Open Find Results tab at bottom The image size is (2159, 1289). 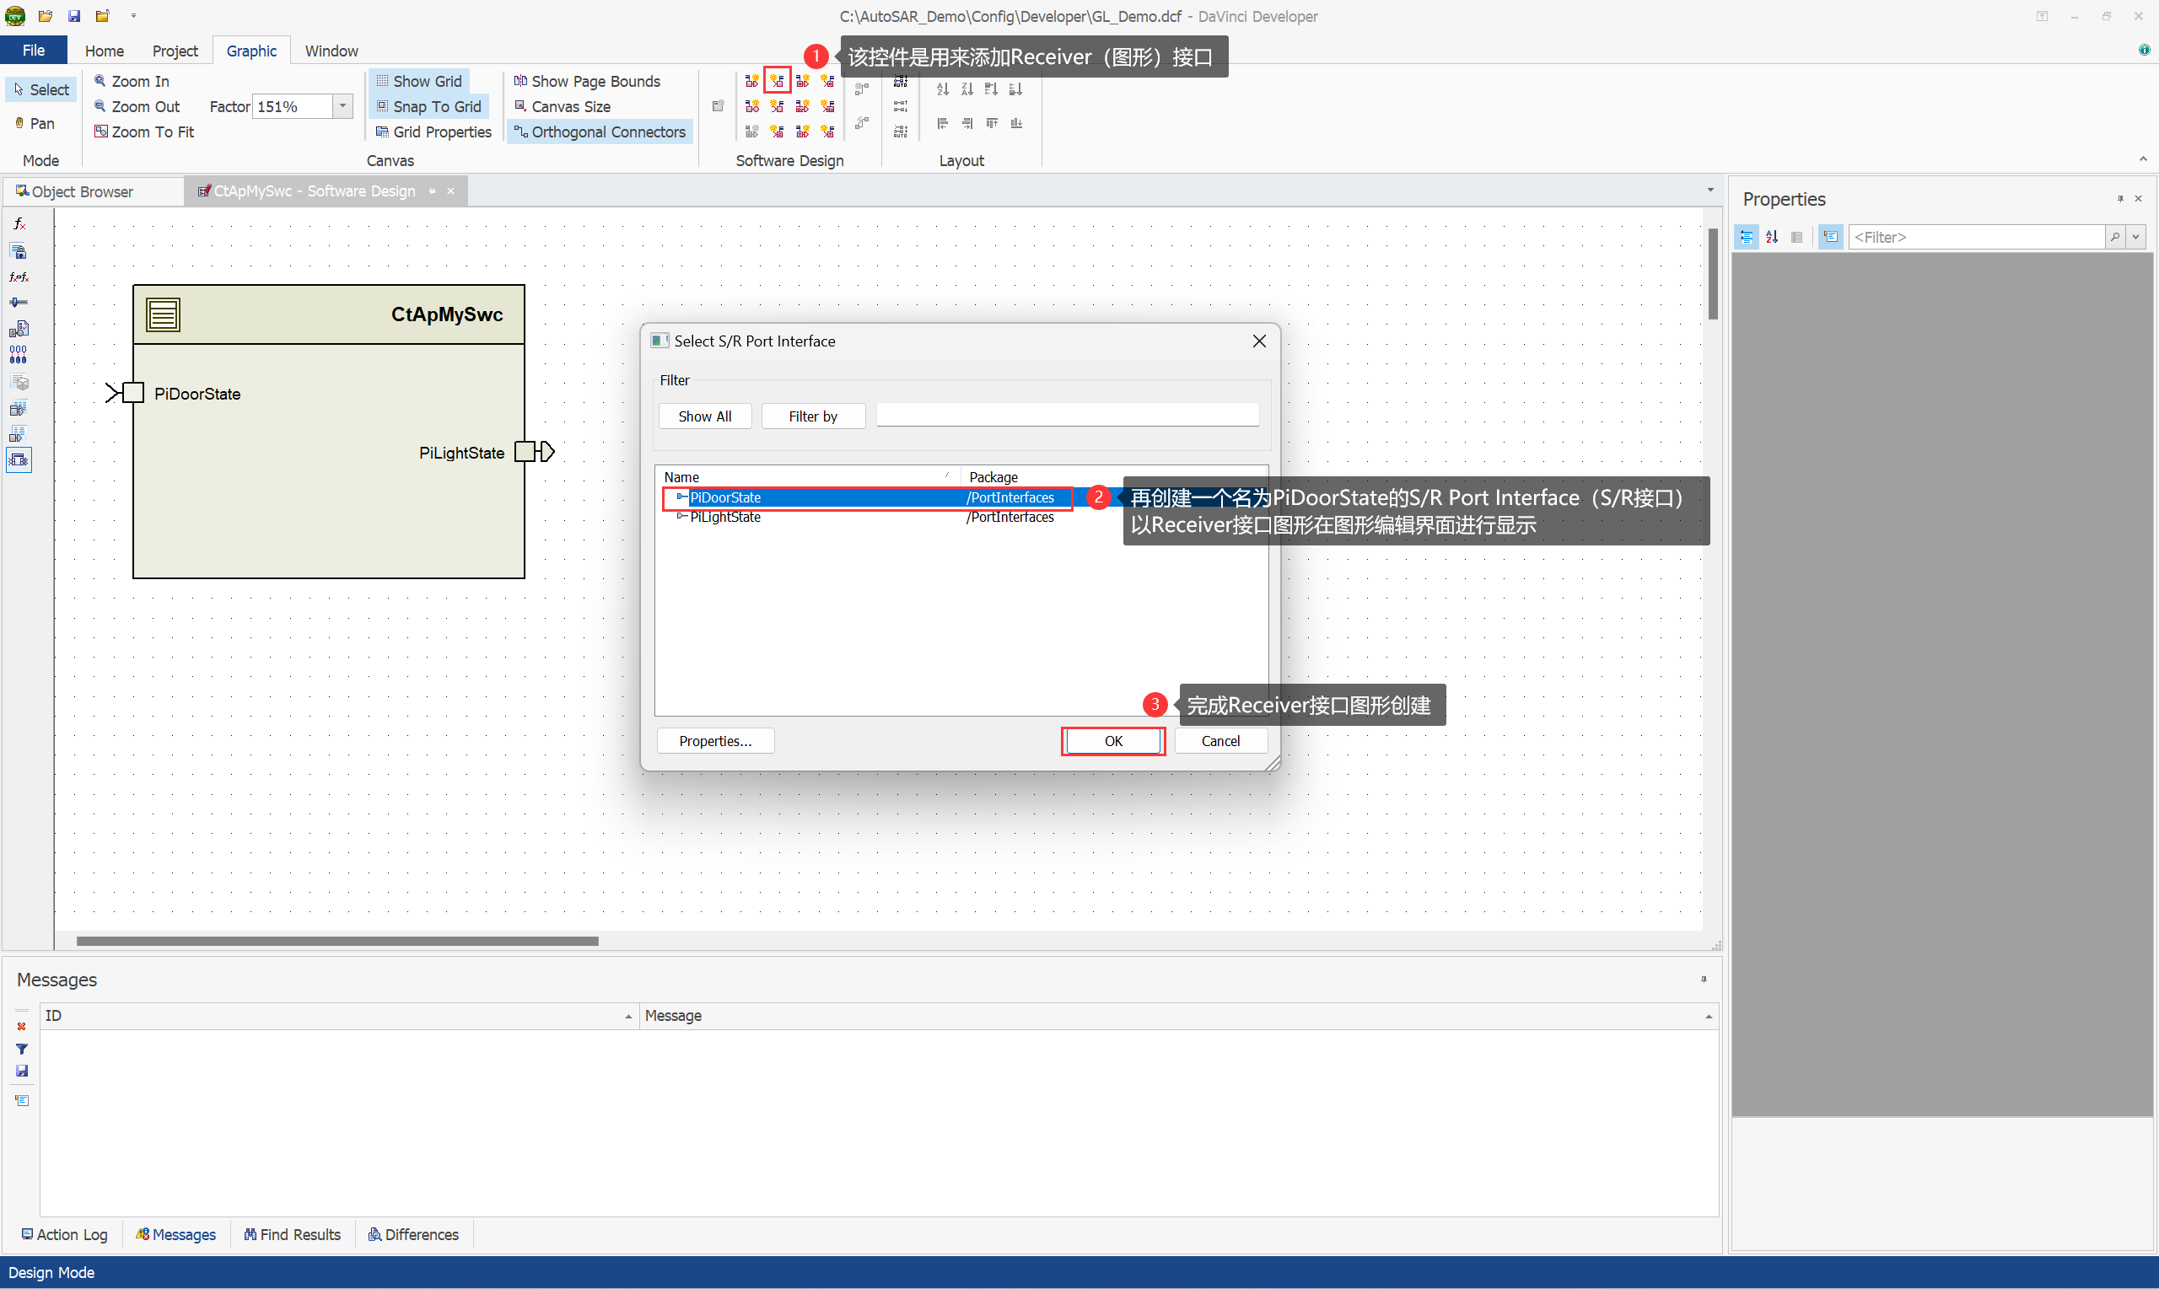(x=292, y=1234)
